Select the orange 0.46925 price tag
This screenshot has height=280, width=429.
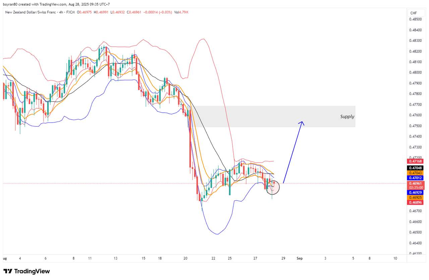pyautogui.click(x=416, y=197)
